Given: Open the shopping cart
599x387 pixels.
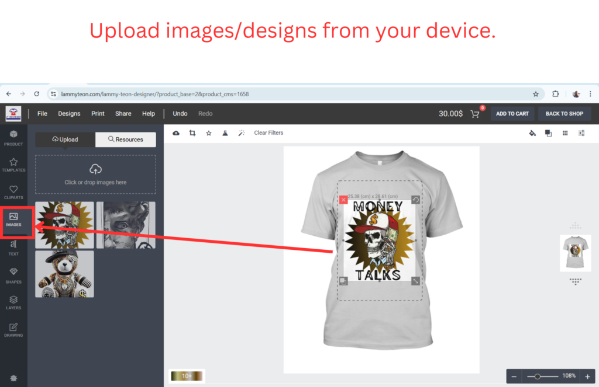Looking at the screenshot, I should (475, 114).
